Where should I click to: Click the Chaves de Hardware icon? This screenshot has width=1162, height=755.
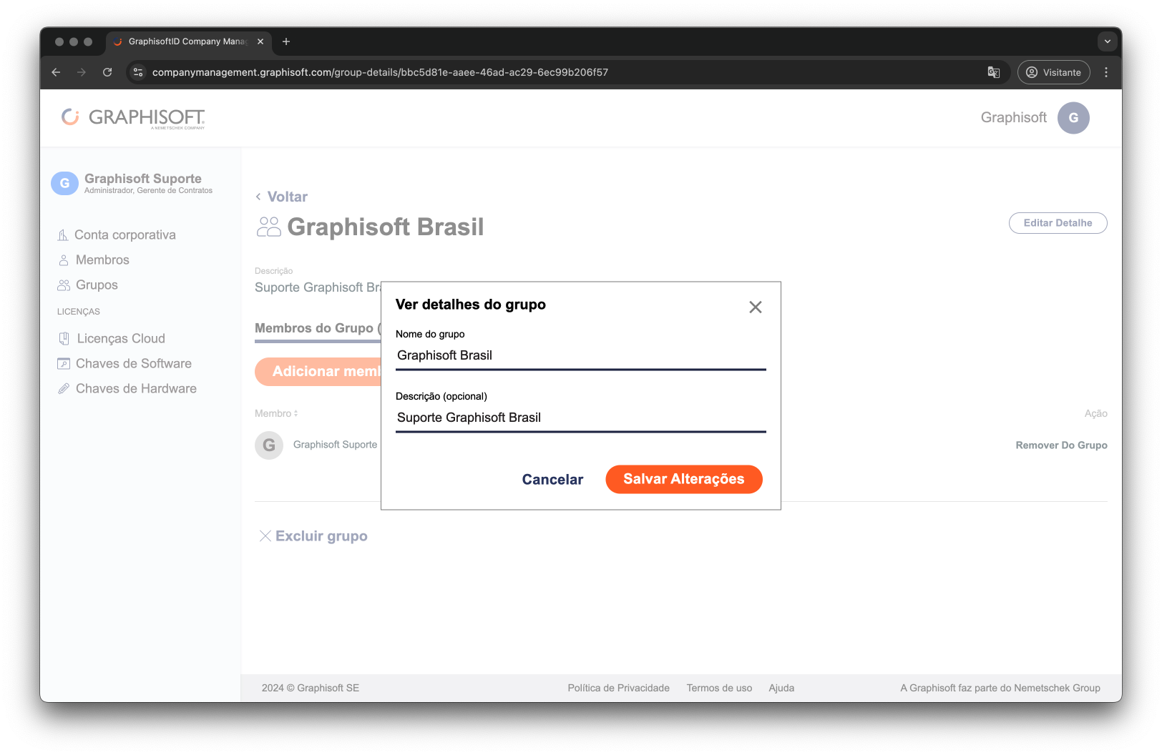(64, 389)
